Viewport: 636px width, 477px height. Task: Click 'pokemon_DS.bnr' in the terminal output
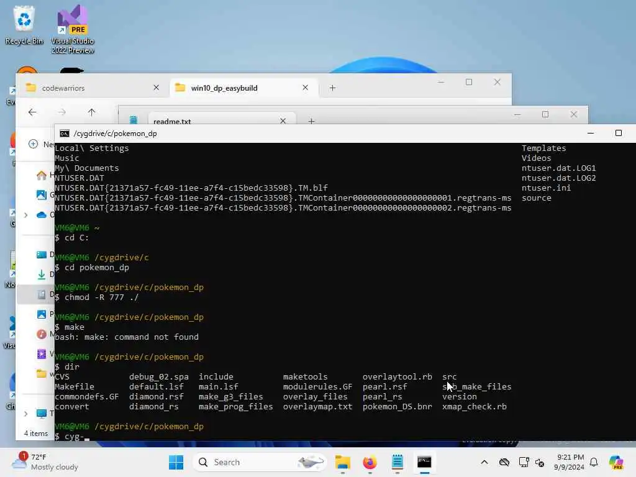397,406
